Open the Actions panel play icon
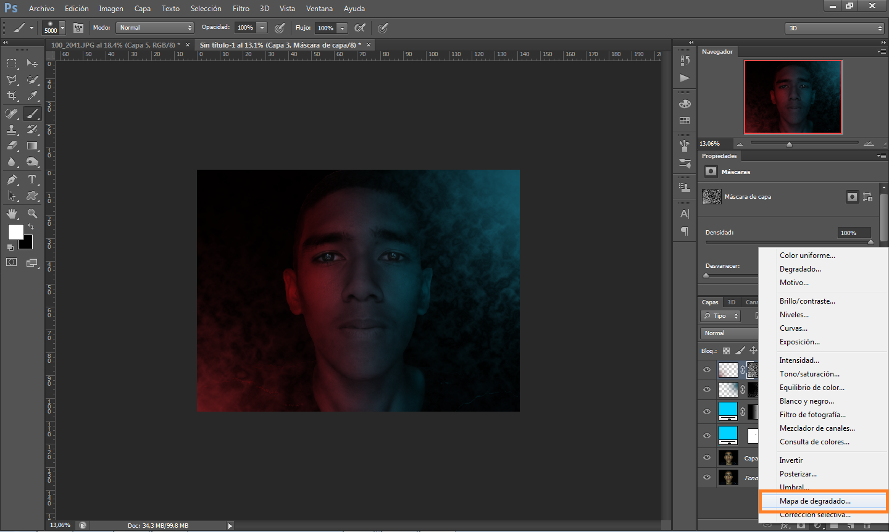889x532 pixels. click(x=685, y=78)
